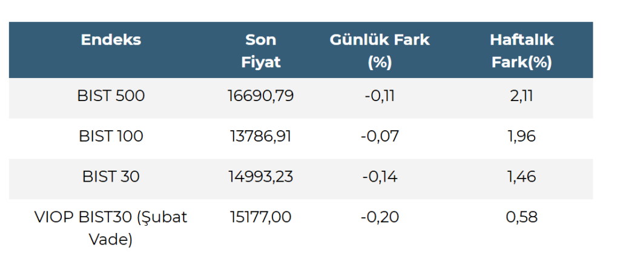Click the daily change -0,07
This screenshot has width=620, height=256.
point(380,136)
